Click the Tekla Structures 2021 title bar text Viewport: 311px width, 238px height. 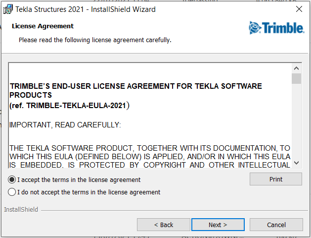pos(86,9)
